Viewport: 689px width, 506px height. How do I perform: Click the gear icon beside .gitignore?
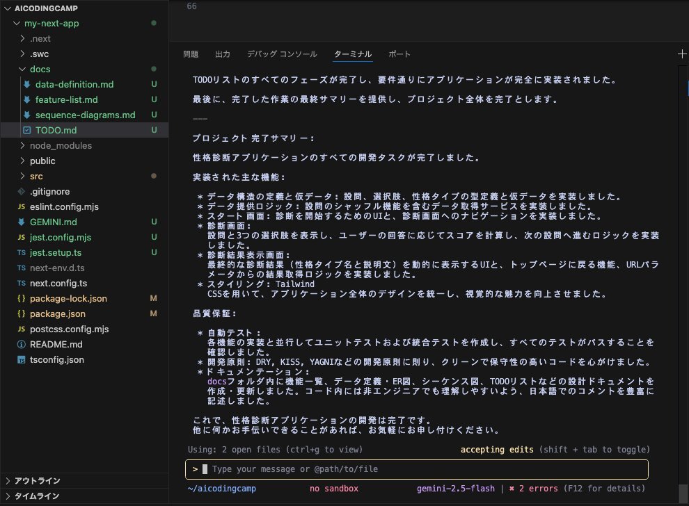[x=22, y=191]
